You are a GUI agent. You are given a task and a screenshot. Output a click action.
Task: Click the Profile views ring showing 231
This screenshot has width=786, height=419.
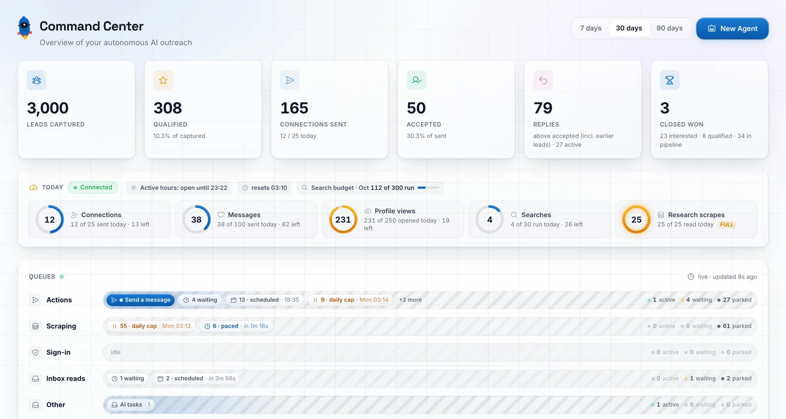pyautogui.click(x=343, y=220)
